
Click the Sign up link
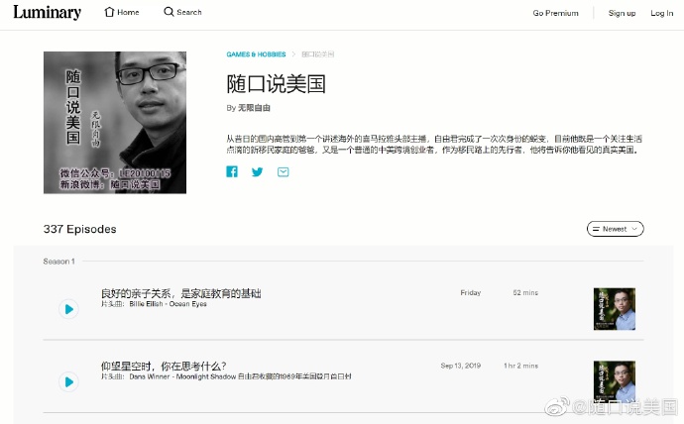point(622,13)
